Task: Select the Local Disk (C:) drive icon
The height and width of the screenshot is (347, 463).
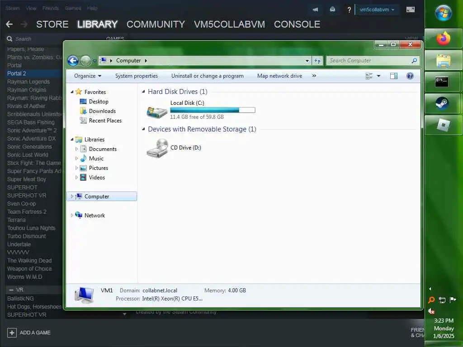Action: tap(157, 112)
